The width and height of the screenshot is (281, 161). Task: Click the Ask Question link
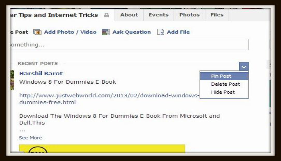point(132,32)
